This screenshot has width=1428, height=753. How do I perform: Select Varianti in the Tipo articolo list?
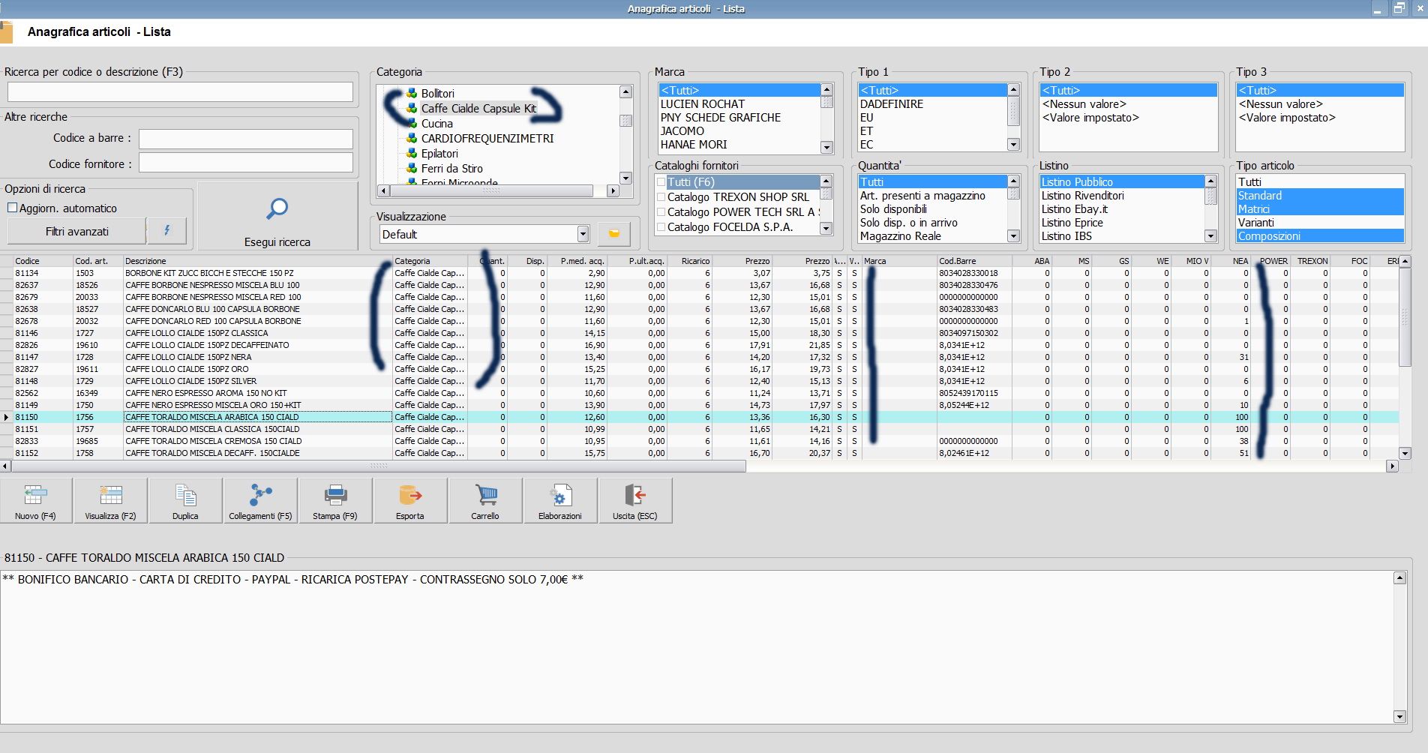(x=1319, y=223)
